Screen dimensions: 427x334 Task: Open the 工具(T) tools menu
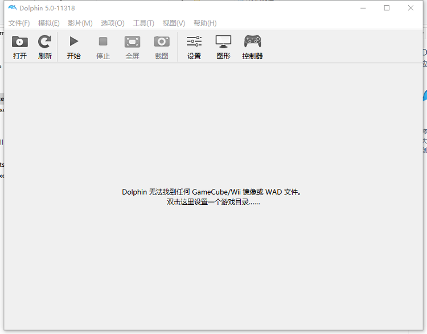coord(143,23)
